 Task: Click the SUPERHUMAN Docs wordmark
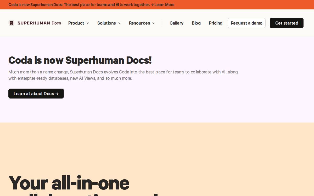pos(39,23)
